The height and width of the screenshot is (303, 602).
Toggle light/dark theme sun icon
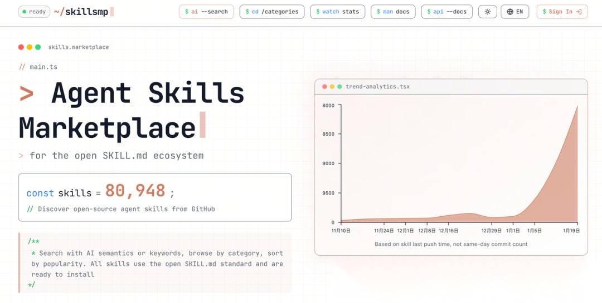(x=488, y=12)
